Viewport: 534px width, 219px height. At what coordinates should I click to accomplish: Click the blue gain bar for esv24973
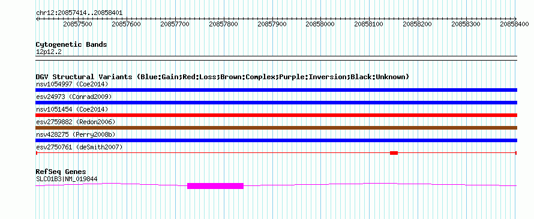click(277, 103)
